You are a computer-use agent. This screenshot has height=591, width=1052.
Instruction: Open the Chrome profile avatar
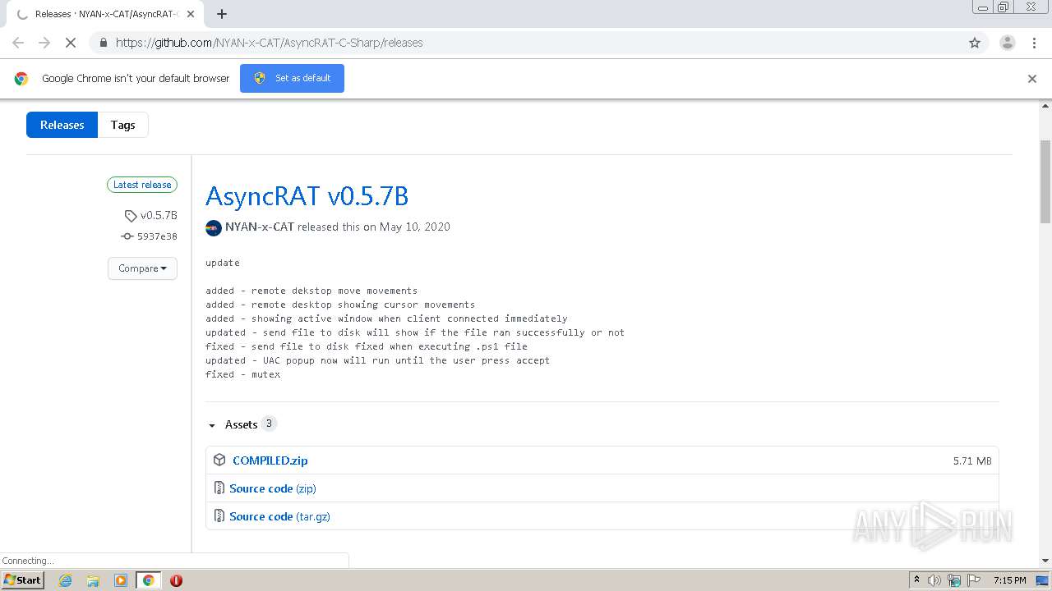pos(1008,43)
